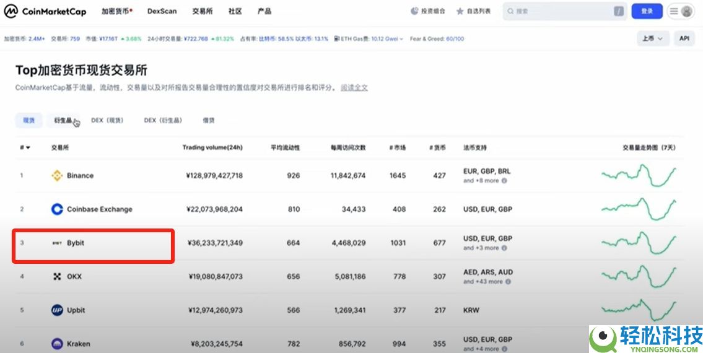Open the 自选列表 star watchlist

pyautogui.click(x=473, y=11)
